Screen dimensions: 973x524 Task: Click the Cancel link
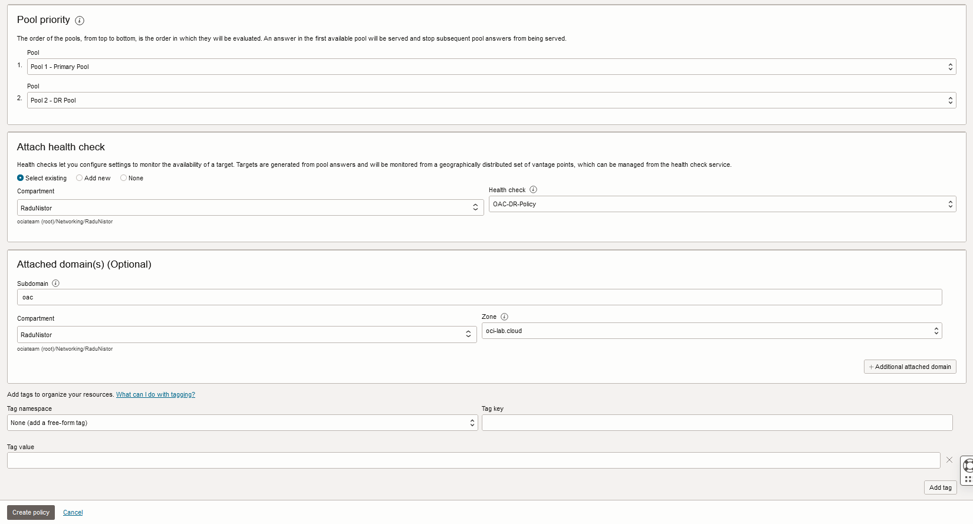[x=73, y=512]
